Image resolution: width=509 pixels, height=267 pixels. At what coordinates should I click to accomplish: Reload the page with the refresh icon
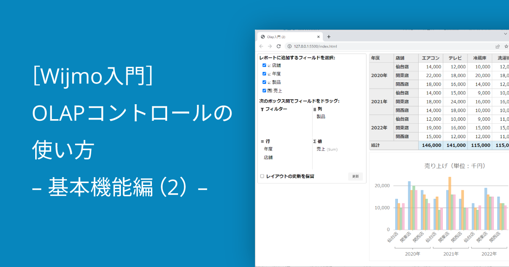[279, 46]
